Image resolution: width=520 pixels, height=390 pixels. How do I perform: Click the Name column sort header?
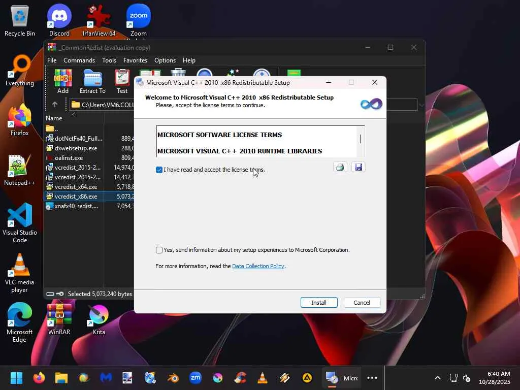[74, 118]
